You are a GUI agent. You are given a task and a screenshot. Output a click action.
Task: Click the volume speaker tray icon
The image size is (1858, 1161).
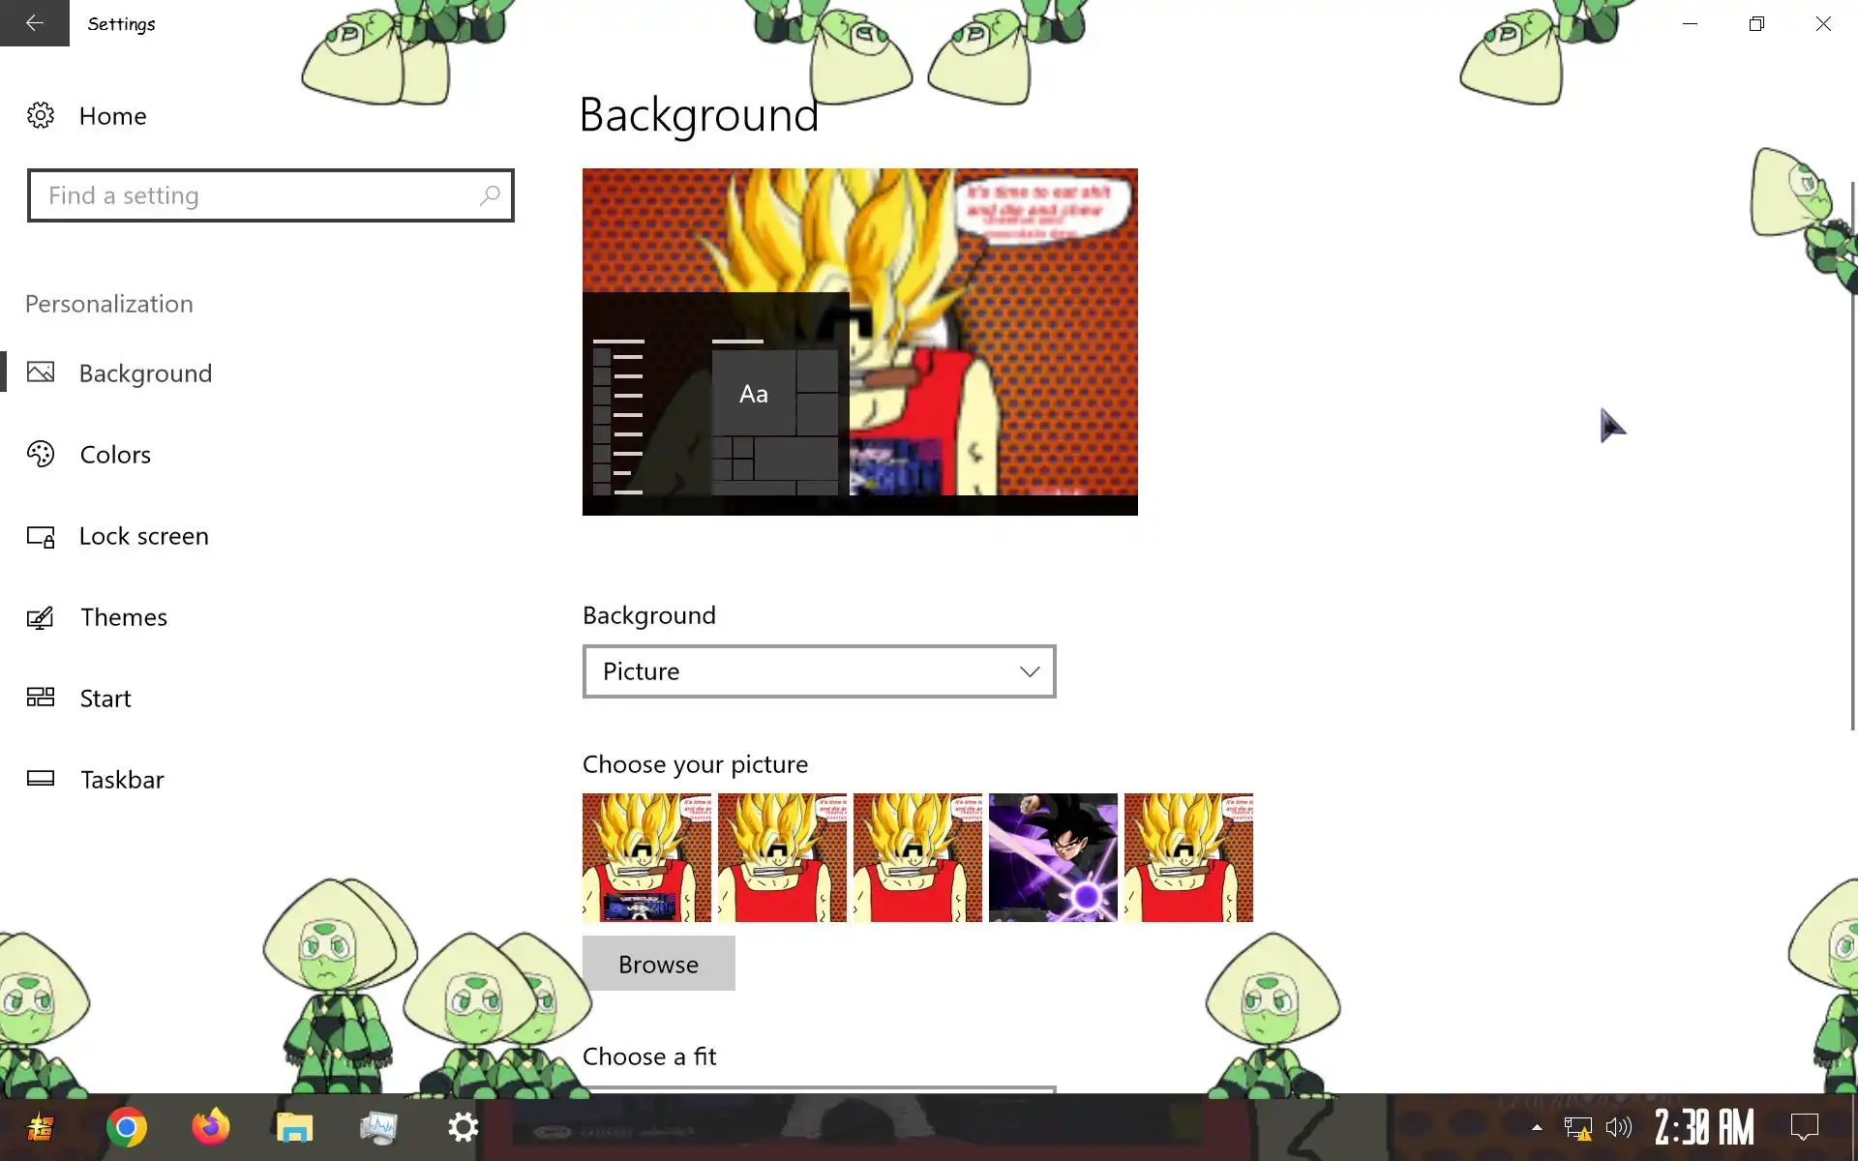tap(1618, 1127)
